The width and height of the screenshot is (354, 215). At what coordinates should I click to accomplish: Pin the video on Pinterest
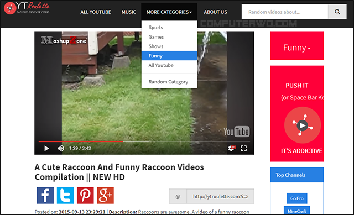point(85,195)
